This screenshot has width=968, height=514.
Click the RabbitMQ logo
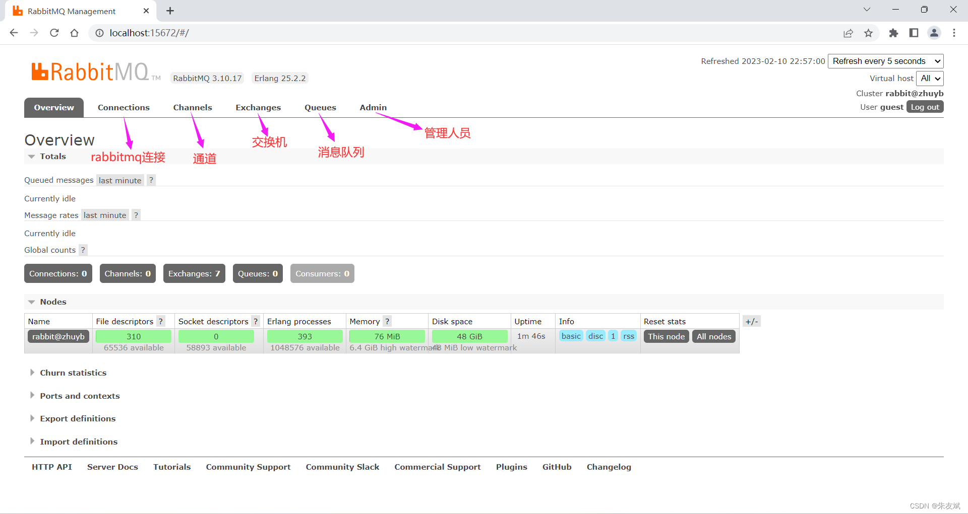[96, 72]
